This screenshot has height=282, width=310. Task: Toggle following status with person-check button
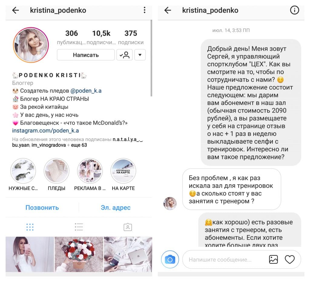(124, 55)
